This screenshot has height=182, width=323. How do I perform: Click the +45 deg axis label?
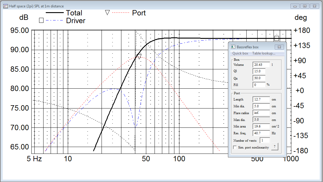[x=300, y=76]
